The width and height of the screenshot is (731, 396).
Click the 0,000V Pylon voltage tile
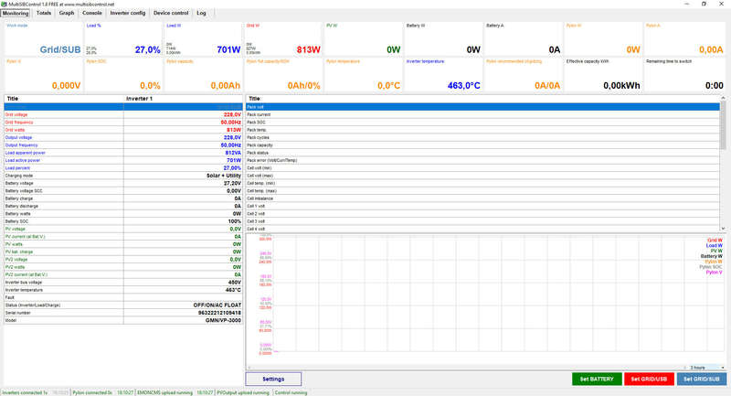pyautogui.click(x=43, y=75)
